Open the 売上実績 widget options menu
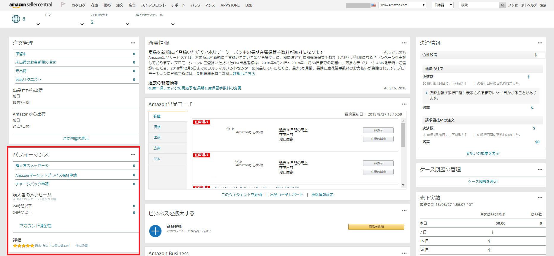554x256 pixels. [x=540, y=198]
